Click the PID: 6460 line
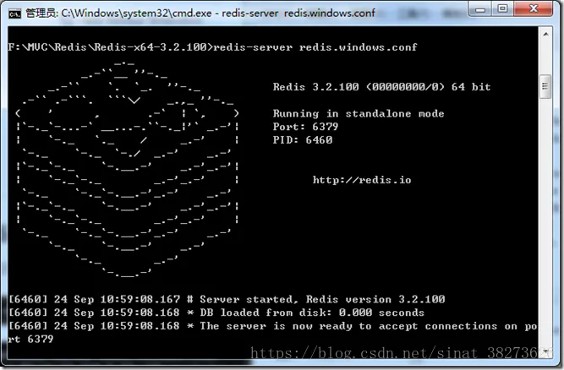564x370 pixels. [303, 139]
